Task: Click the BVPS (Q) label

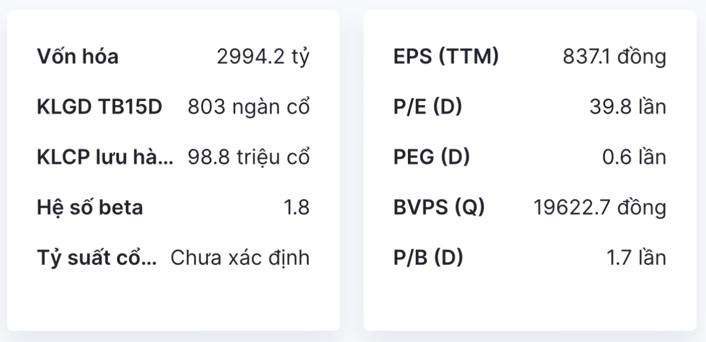Action: coord(439,208)
